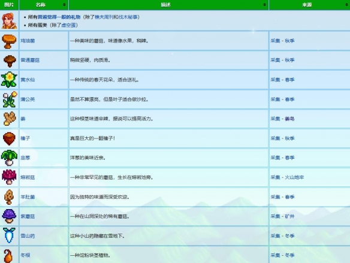Open the leek icon (韭葱)

[x=9, y=158]
